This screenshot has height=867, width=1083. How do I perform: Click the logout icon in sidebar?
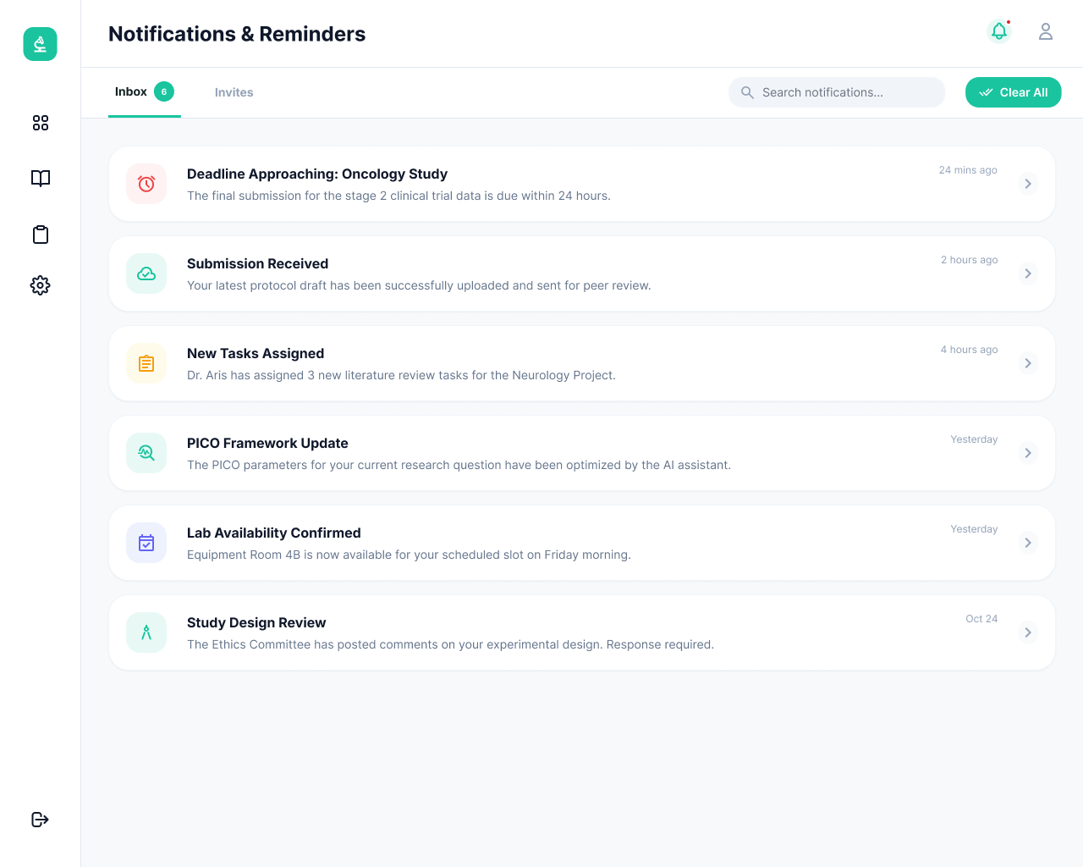tap(40, 820)
